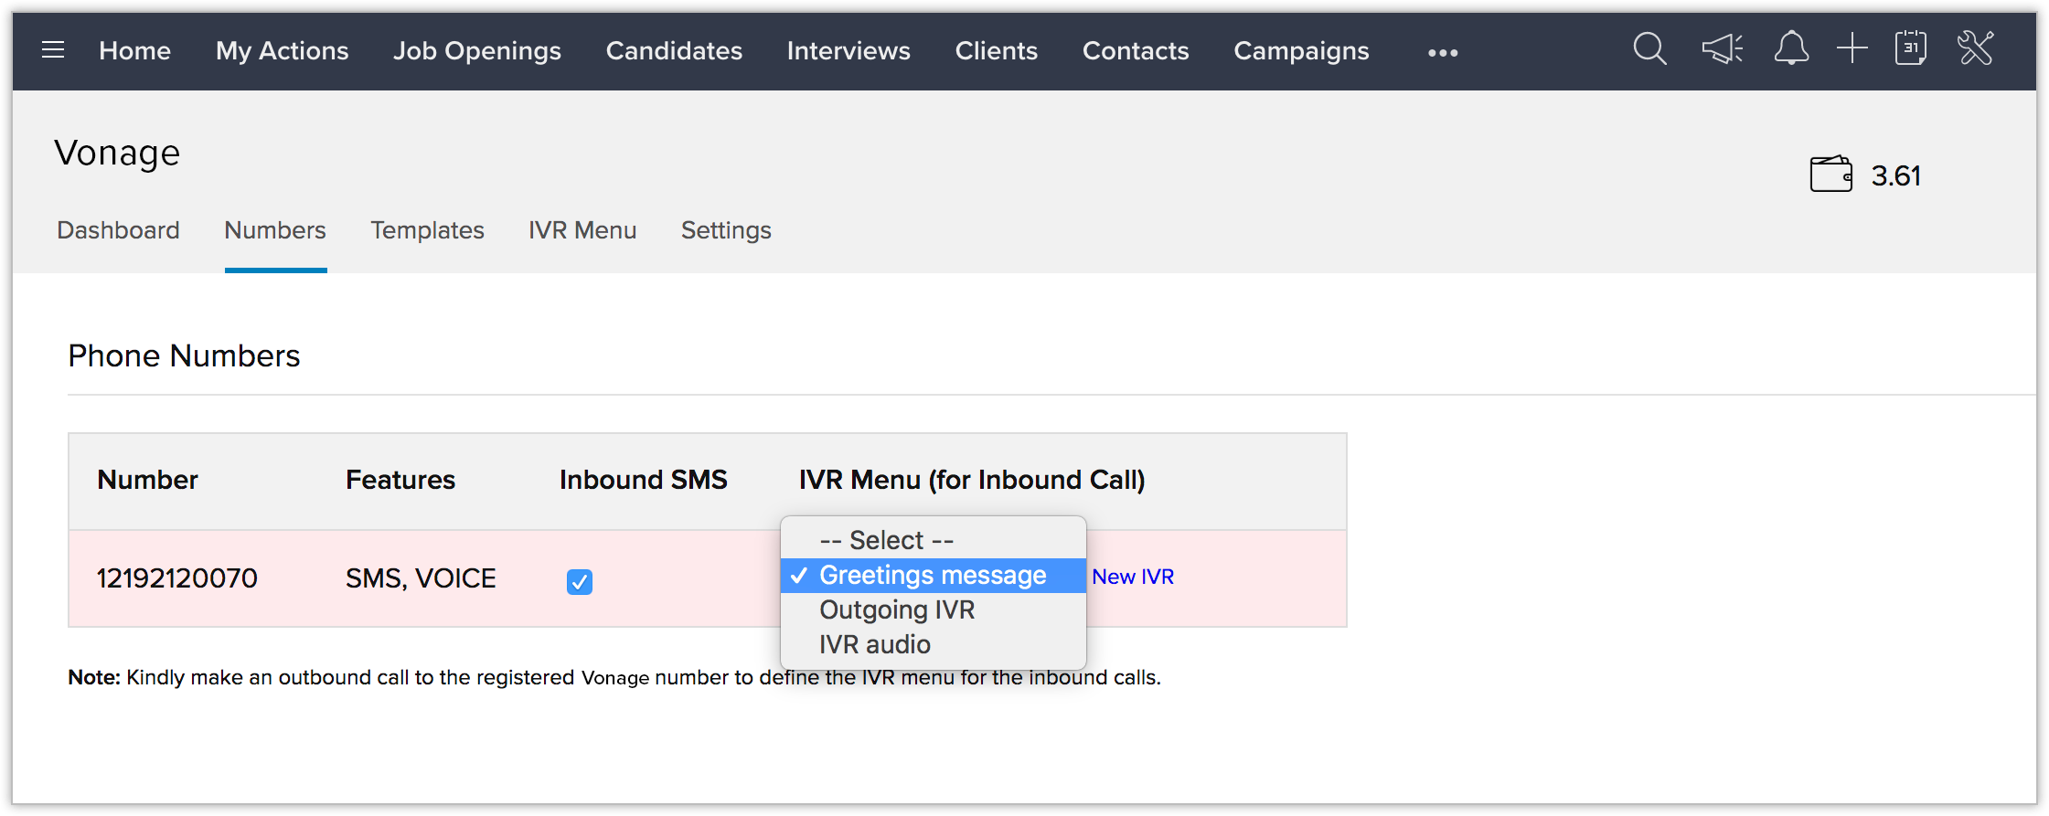
Task: Switch to the Templates tab
Action: click(x=427, y=230)
